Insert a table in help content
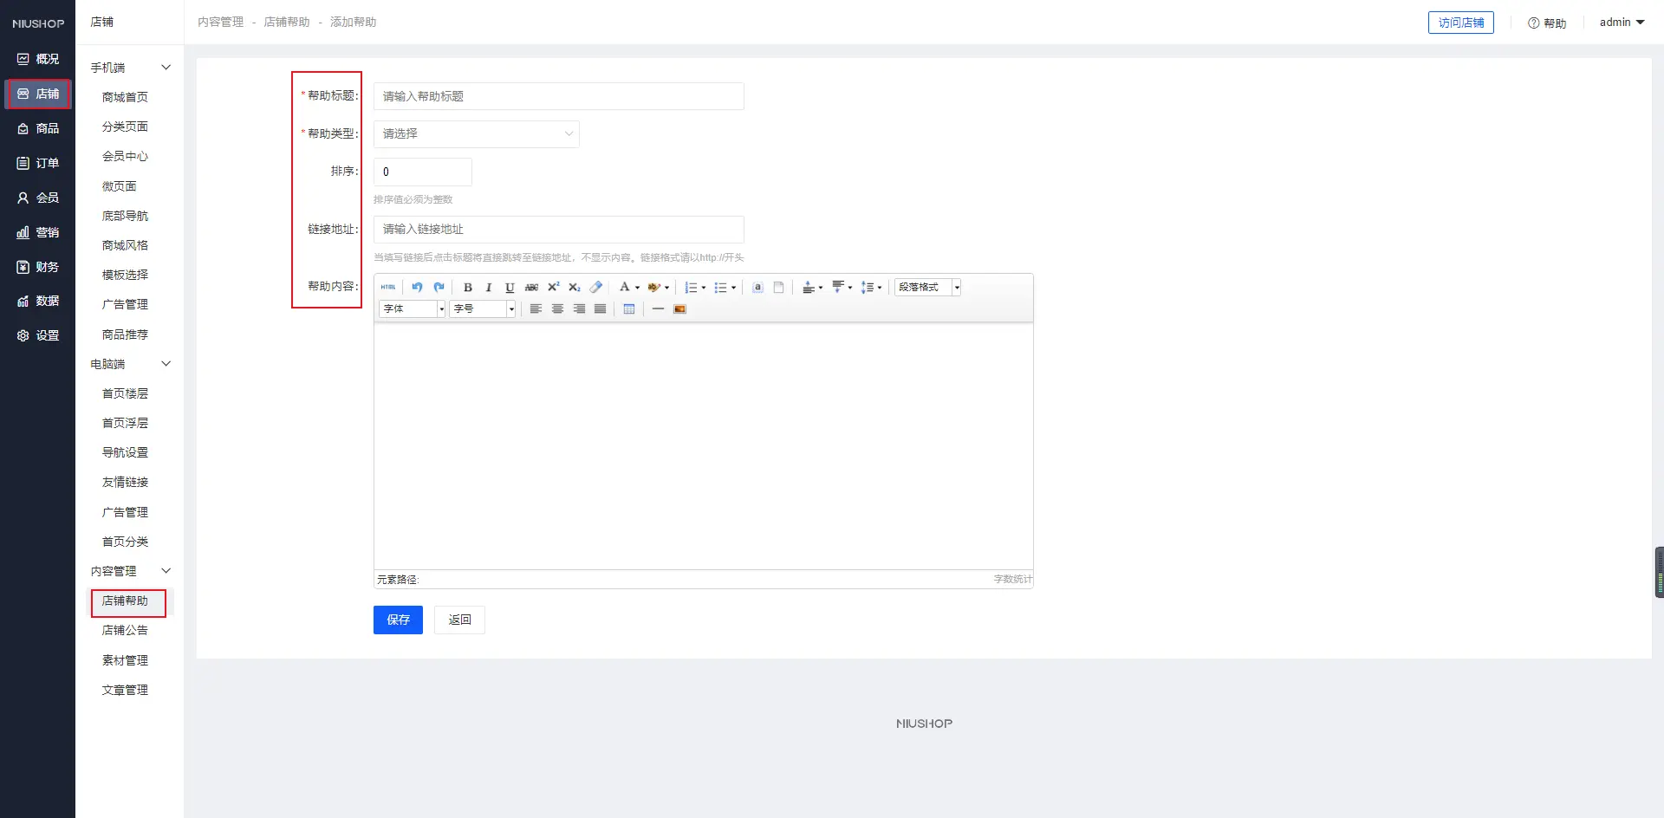Screen dimensions: 1664x818 (x=629, y=309)
